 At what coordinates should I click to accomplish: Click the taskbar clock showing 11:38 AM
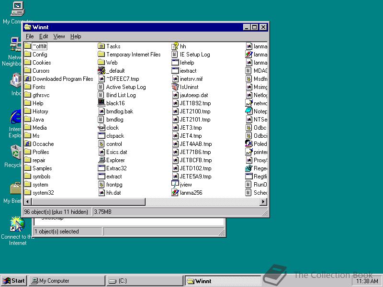(367, 281)
